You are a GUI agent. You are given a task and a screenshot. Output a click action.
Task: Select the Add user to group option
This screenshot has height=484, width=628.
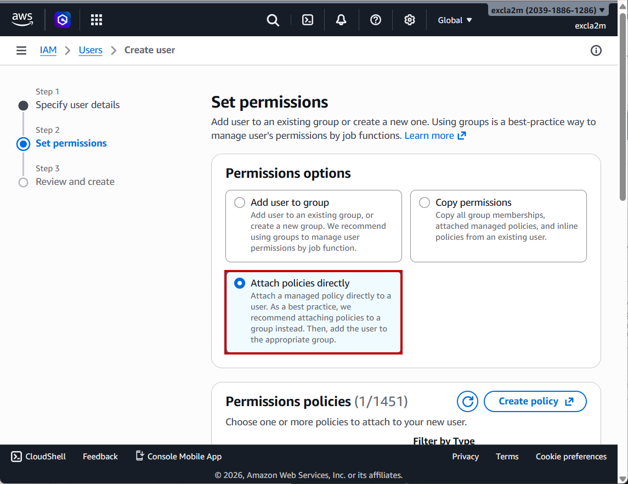click(x=240, y=202)
